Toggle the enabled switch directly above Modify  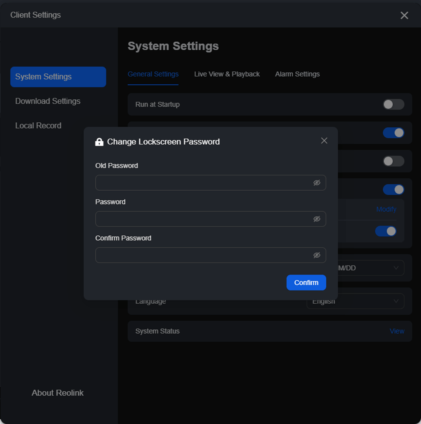click(x=393, y=189)
